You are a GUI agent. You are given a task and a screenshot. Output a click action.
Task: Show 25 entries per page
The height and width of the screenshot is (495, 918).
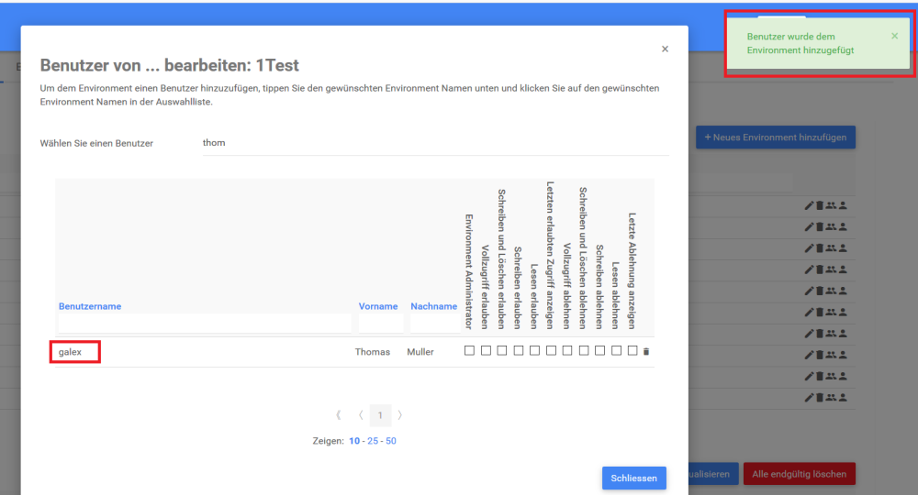coord(373,441)
